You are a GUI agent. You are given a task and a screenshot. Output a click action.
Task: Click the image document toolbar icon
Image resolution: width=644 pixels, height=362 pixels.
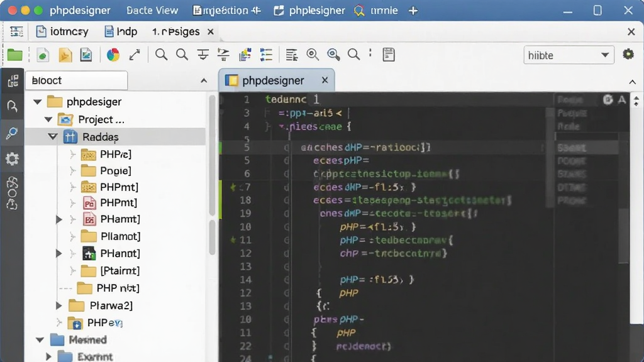[86, 55]
